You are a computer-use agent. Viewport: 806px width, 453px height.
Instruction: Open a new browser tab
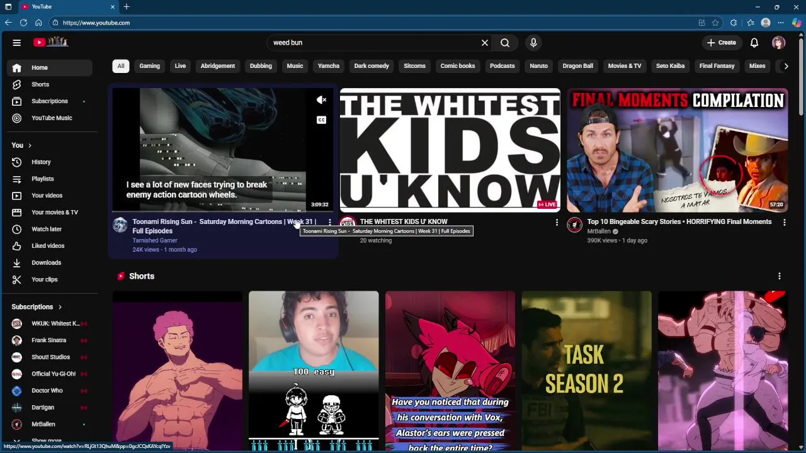(127, 7)
